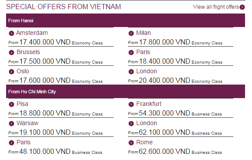Open Paris offer under From Hanoi
The width and height of the screenshot is (252, 160).
point(143,52)
